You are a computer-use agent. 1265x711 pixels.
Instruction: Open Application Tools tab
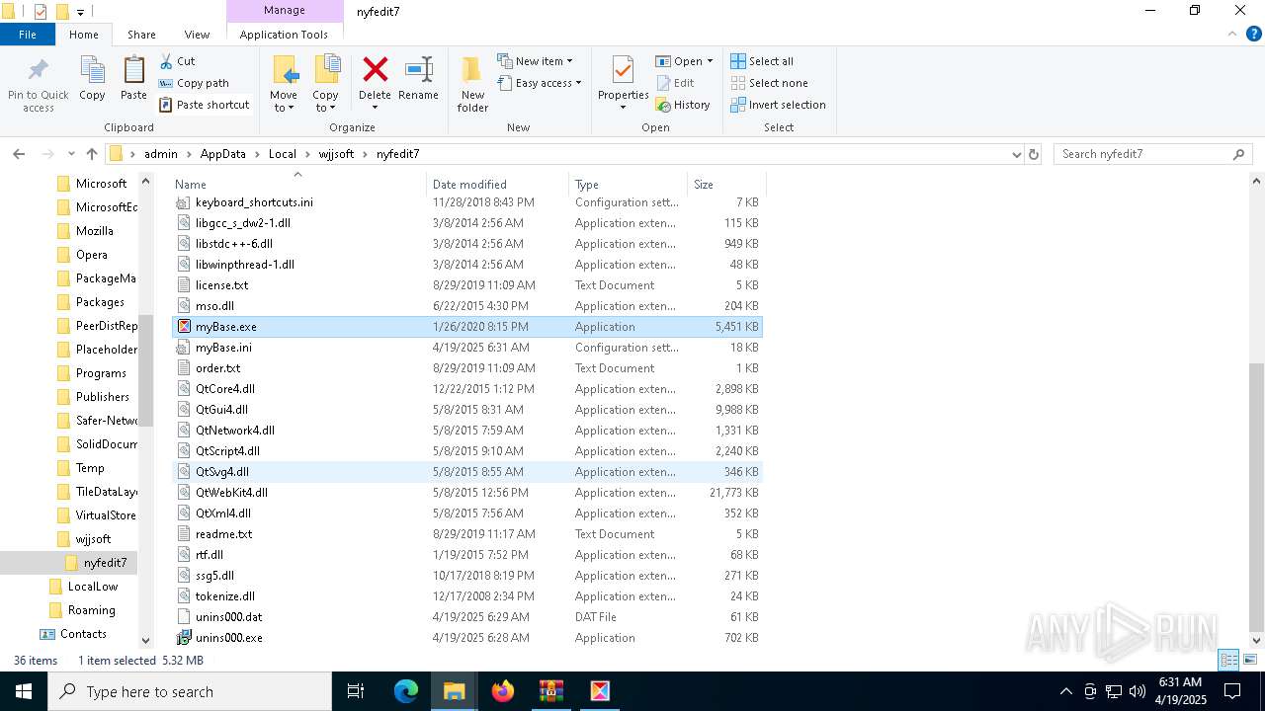click(284, 35)
